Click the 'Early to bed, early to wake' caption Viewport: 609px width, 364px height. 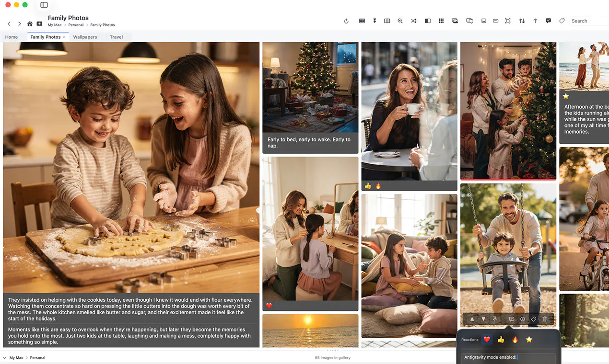309,143
